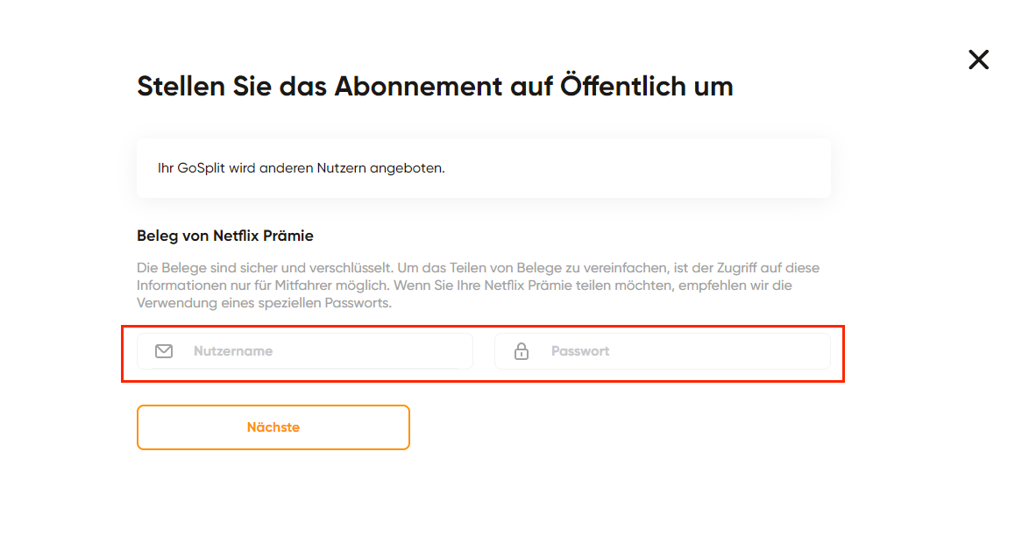
Task: Click the Nutzername placeholder text
Action: pos(232,351)
